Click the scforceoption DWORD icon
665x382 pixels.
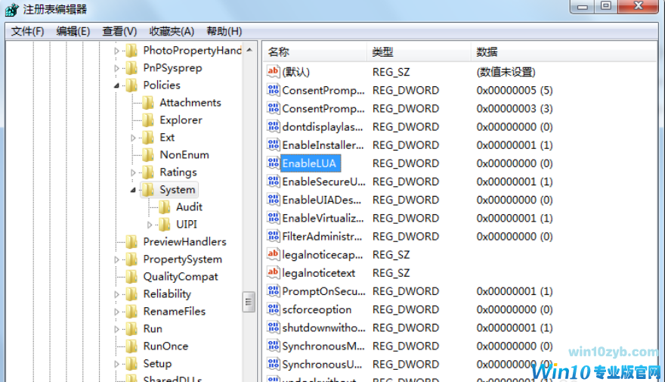click(x=273, y=309)
